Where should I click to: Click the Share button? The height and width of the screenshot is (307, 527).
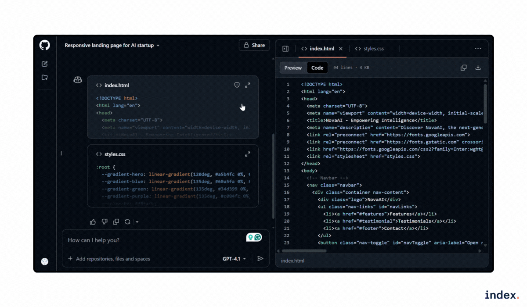click(254, 45)
